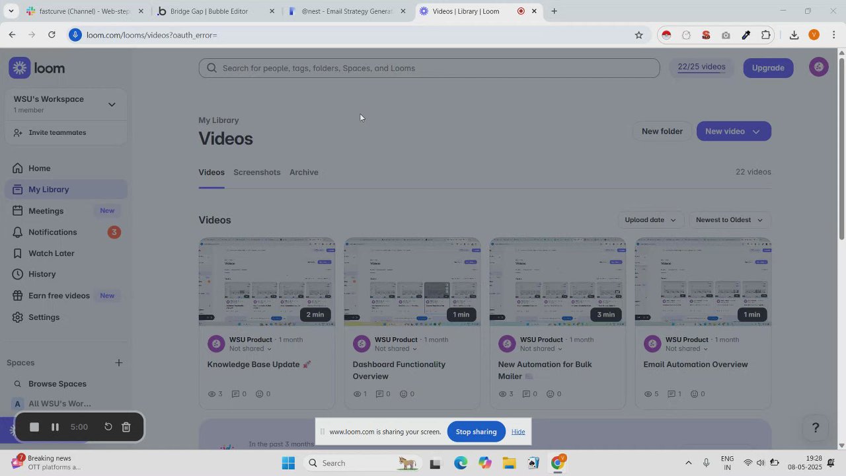846x476 pixels.
Task: Click the views icon on Knowledge Base Update
Action: coord(212,394)
